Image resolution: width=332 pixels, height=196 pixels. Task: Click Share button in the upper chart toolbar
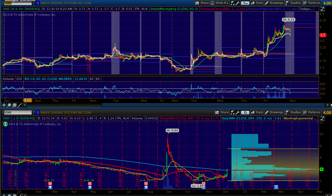(x=202, y=3)
